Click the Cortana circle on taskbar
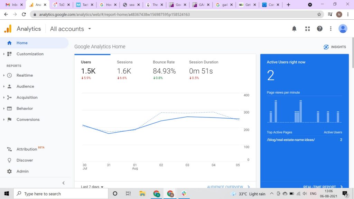Screen dimensions: 354x199 [x=115, y=193]
